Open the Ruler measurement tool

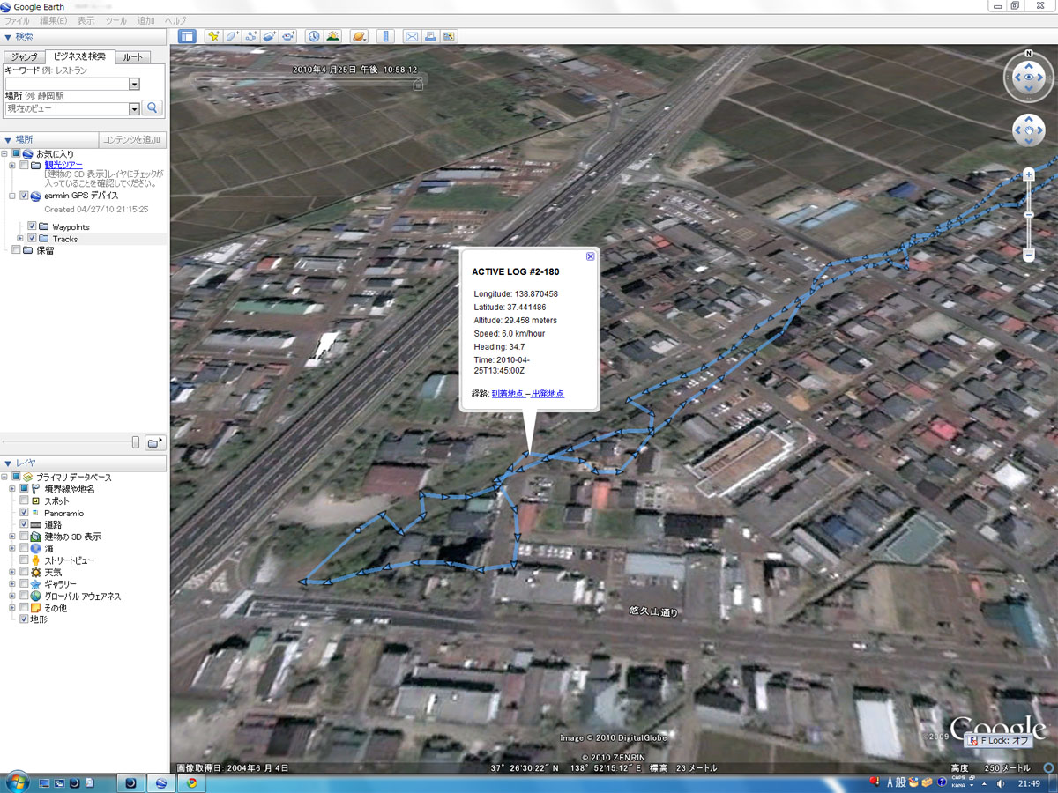click(x=385, y=36)
